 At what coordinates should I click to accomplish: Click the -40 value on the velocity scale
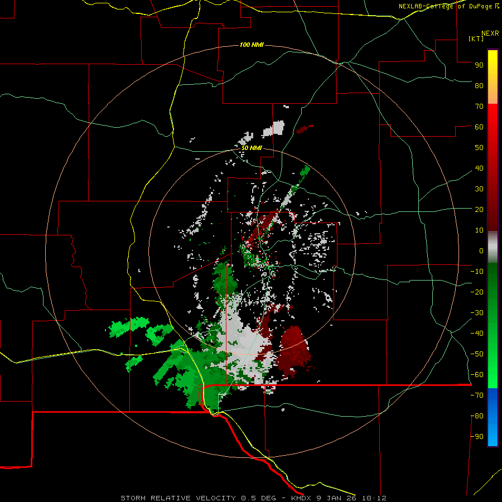pyautogui.click(x=477, y=334)
